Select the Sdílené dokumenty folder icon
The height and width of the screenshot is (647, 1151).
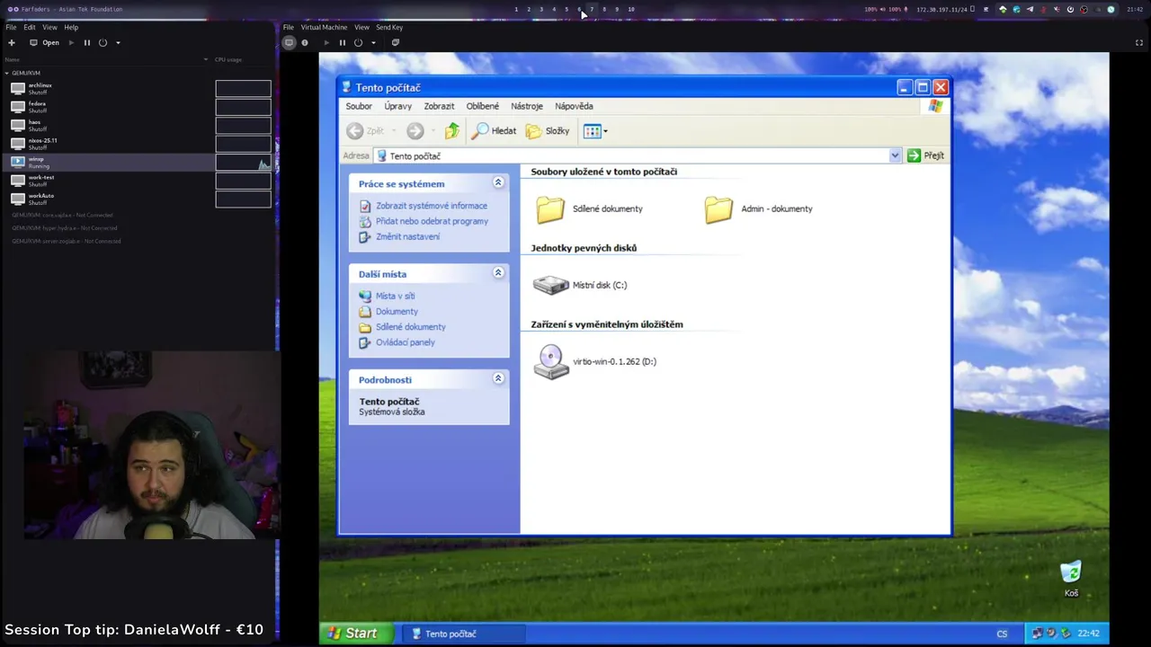(550, 209)
